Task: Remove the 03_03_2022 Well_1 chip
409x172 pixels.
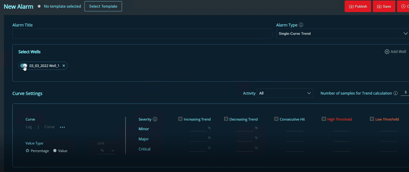Action: point(64,66)
